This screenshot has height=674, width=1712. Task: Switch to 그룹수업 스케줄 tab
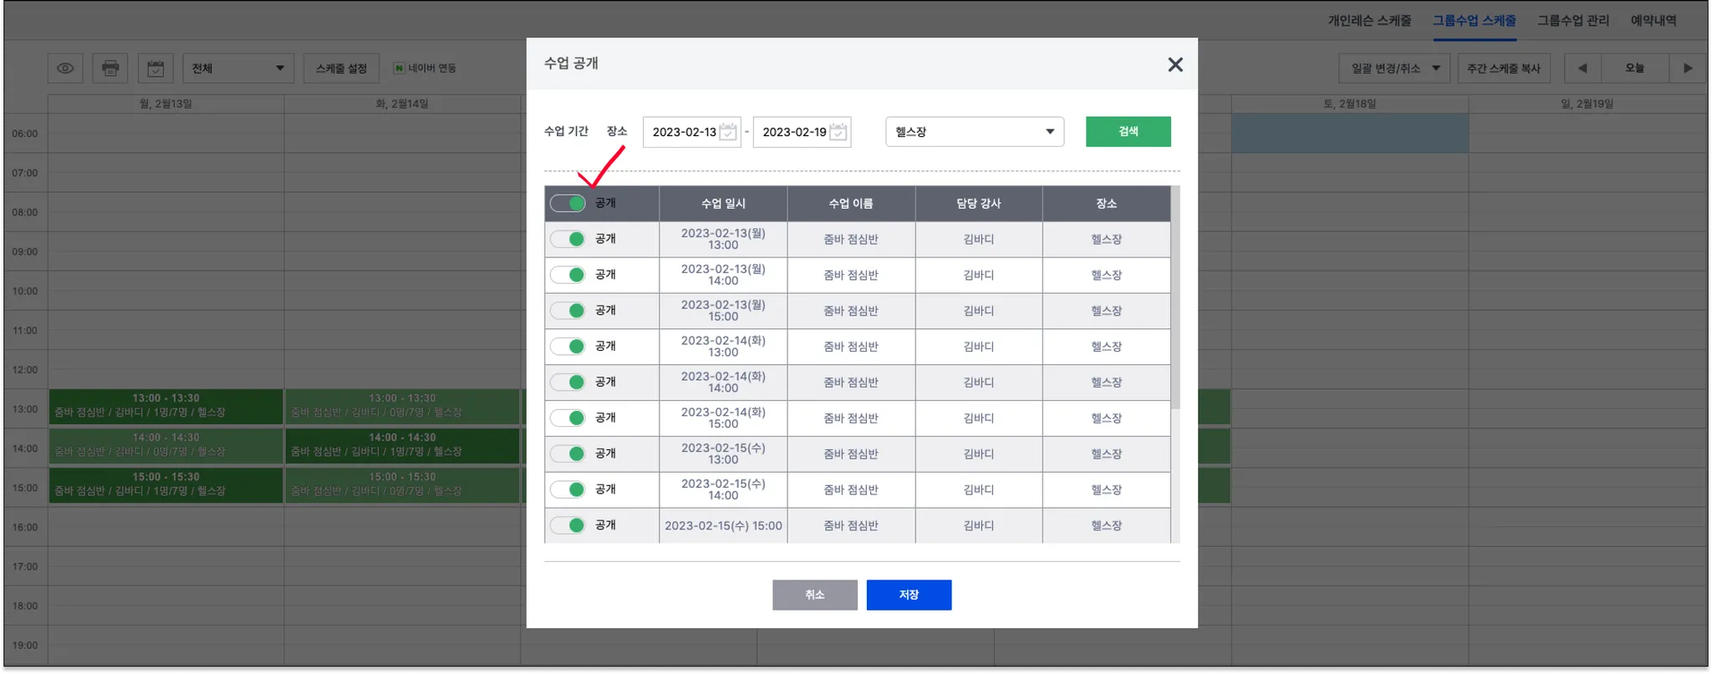[1475, 21]
